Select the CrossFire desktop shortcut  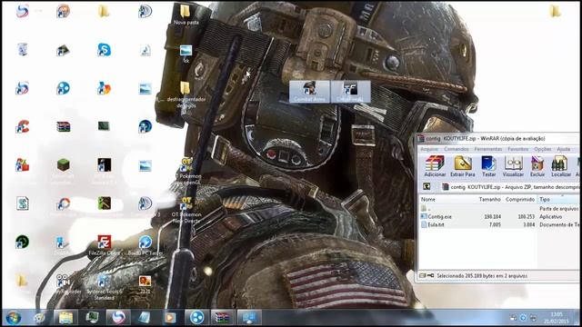point(350,92)
